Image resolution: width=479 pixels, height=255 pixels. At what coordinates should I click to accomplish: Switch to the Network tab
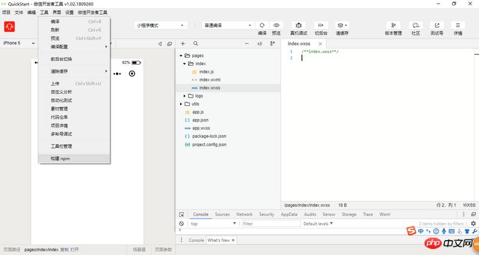[x=244, y=214]
